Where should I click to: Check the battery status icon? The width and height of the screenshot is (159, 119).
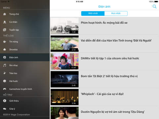pos(156,2)
